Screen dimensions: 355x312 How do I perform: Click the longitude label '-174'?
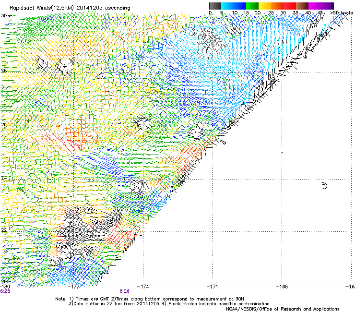point(143,287)
